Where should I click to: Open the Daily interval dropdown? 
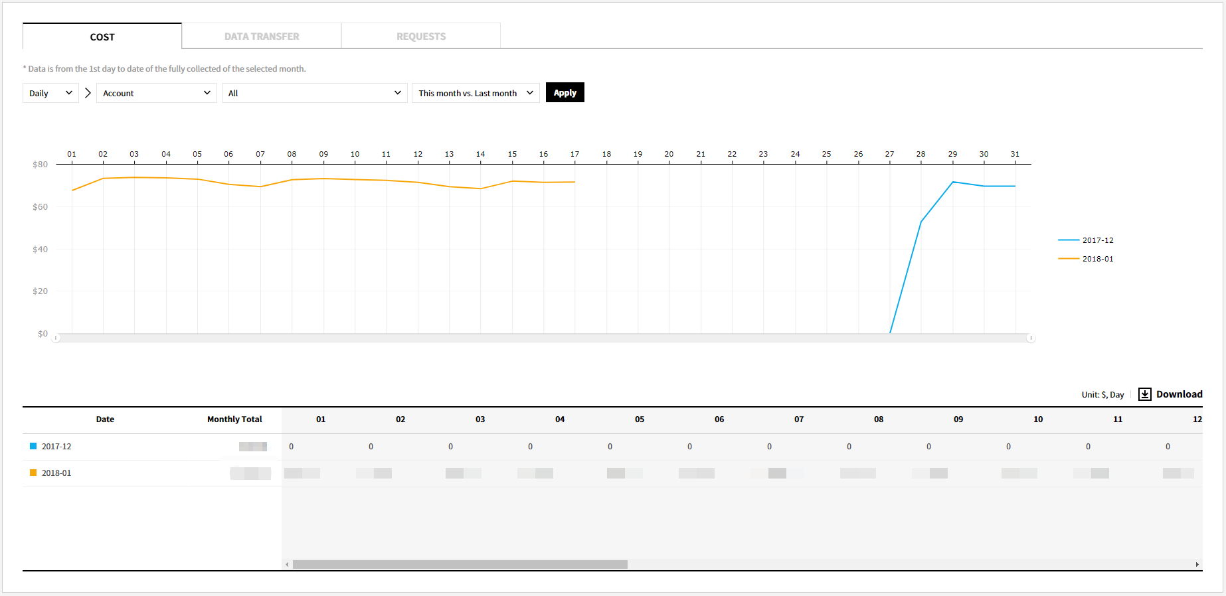(x=50, y=93)
